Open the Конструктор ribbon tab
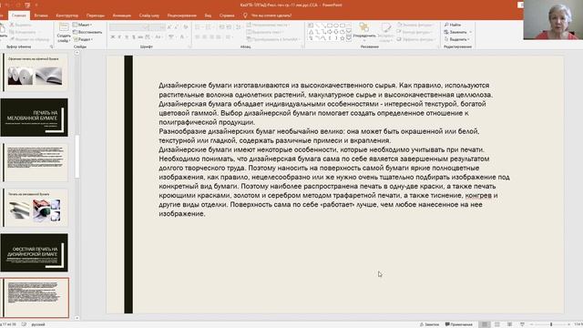 (66, 15)
